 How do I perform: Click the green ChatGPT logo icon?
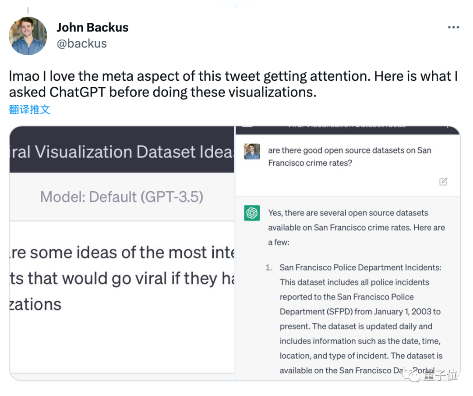252,213
